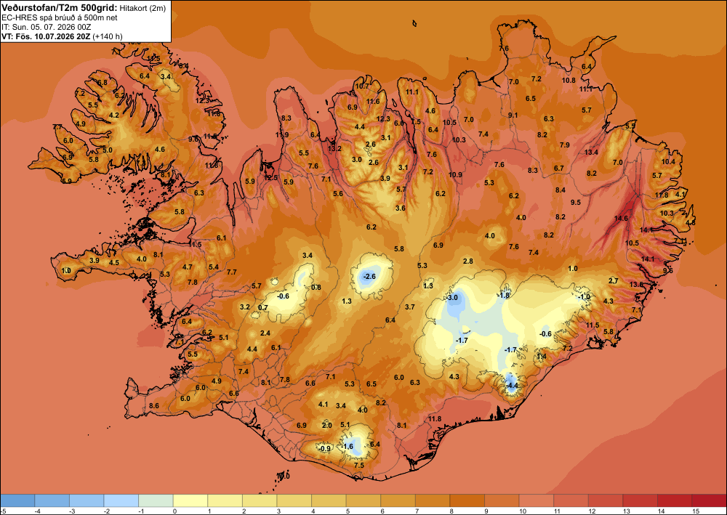The width and height of the screenshot is (727, 515).
Task: Click the 2.4 temperature value
Action: tap(265, 333)
